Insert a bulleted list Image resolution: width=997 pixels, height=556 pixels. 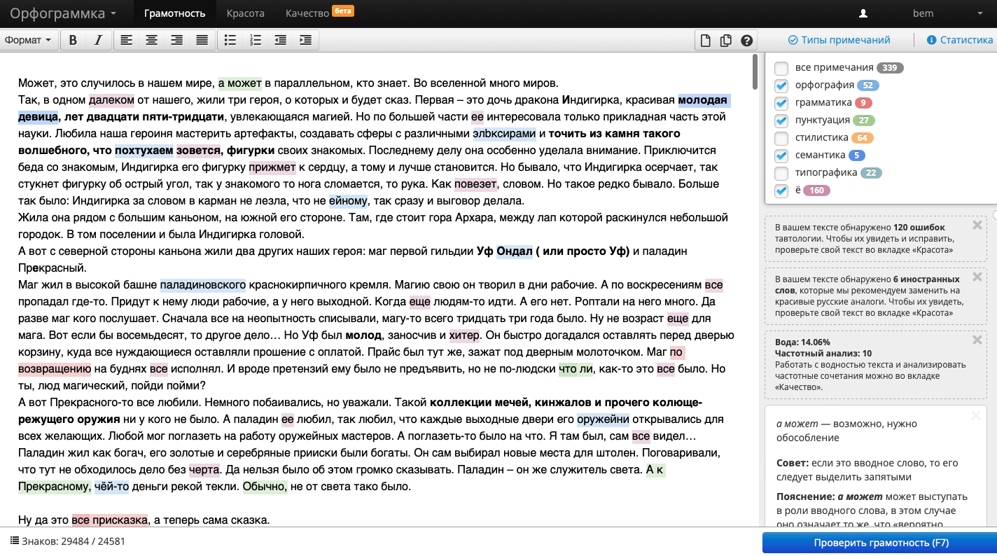[230, 40]
